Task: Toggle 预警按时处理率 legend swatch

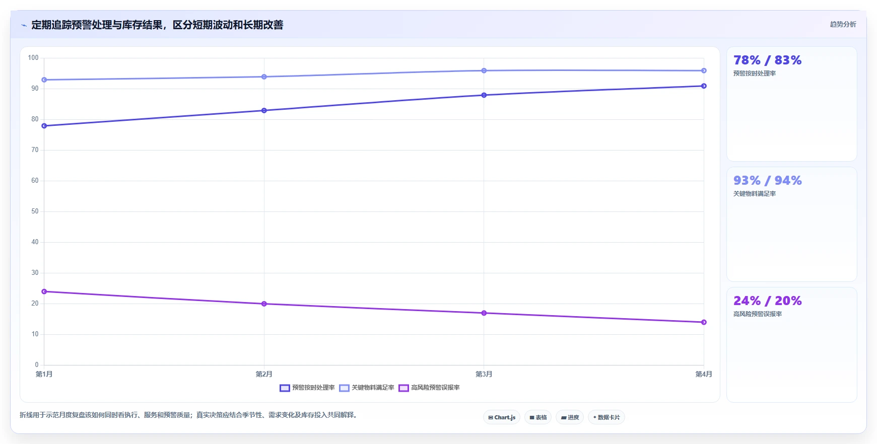Action: (x=285, y=388)
